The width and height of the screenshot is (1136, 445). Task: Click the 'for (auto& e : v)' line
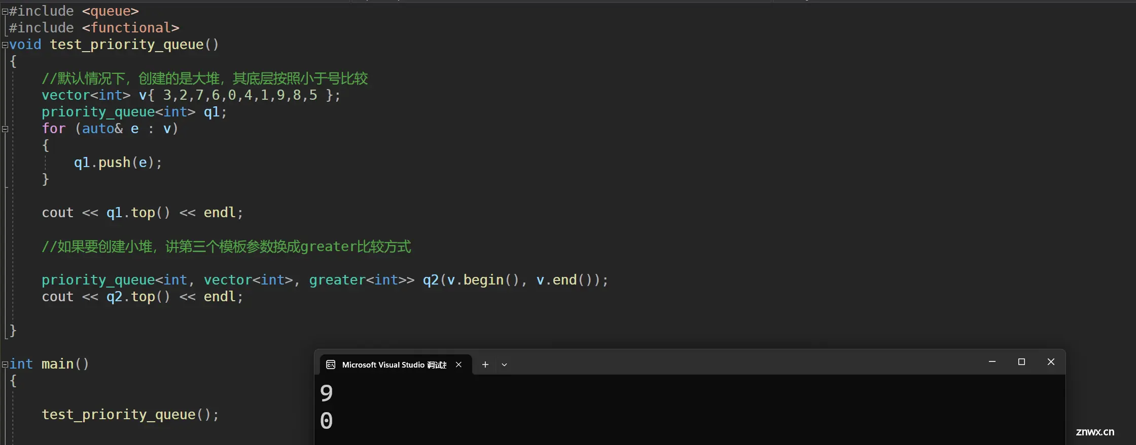coord(110,129)
